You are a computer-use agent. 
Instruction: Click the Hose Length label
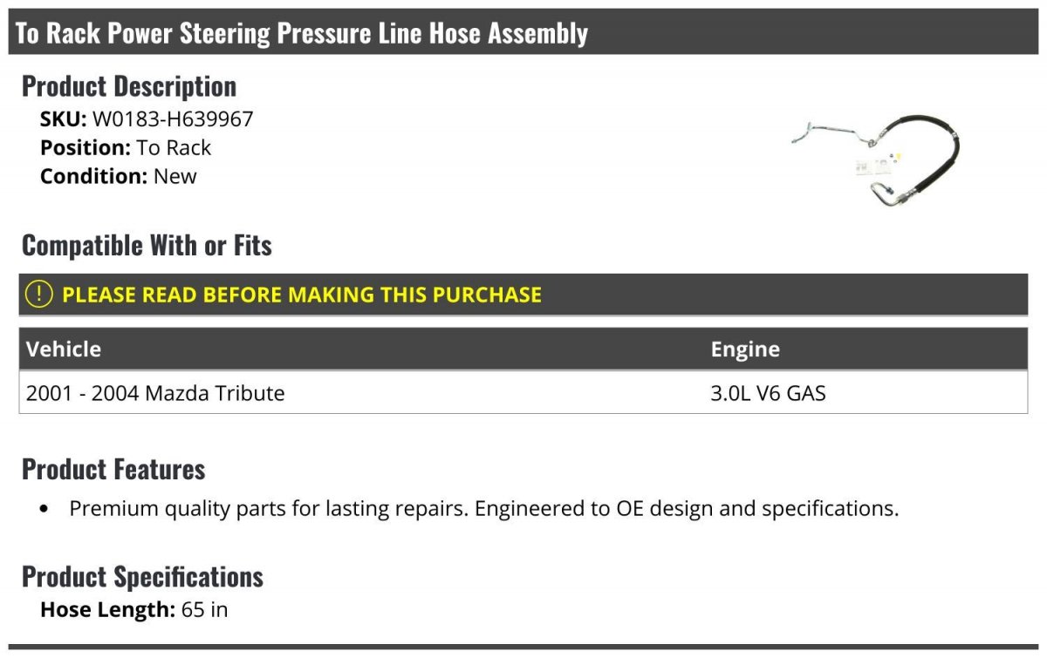[108, 610]
